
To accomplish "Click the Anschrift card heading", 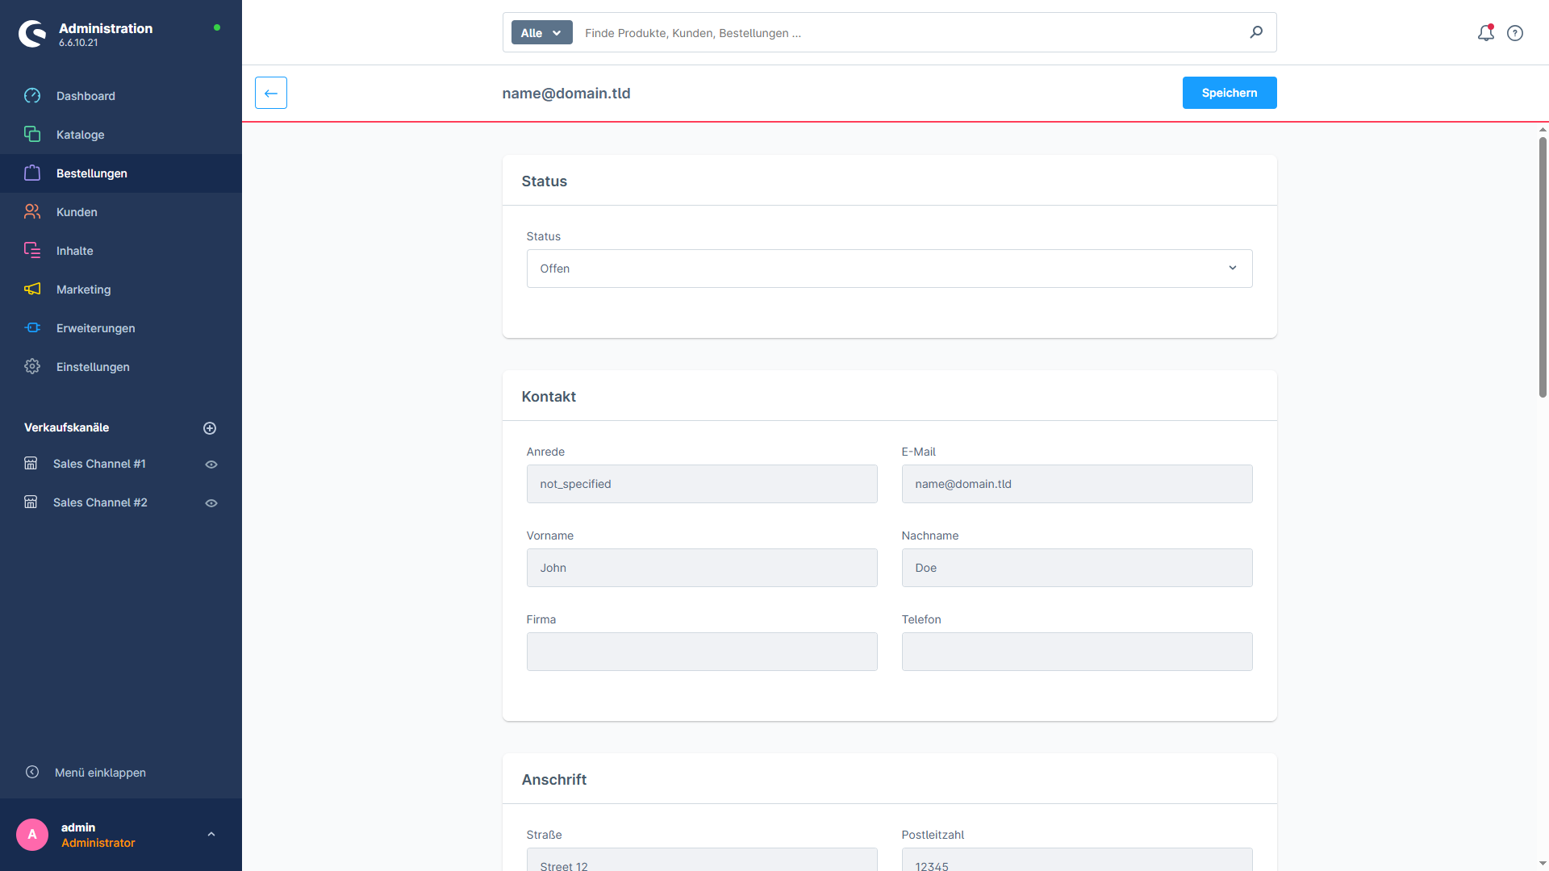I will click(x=554, y=780).
